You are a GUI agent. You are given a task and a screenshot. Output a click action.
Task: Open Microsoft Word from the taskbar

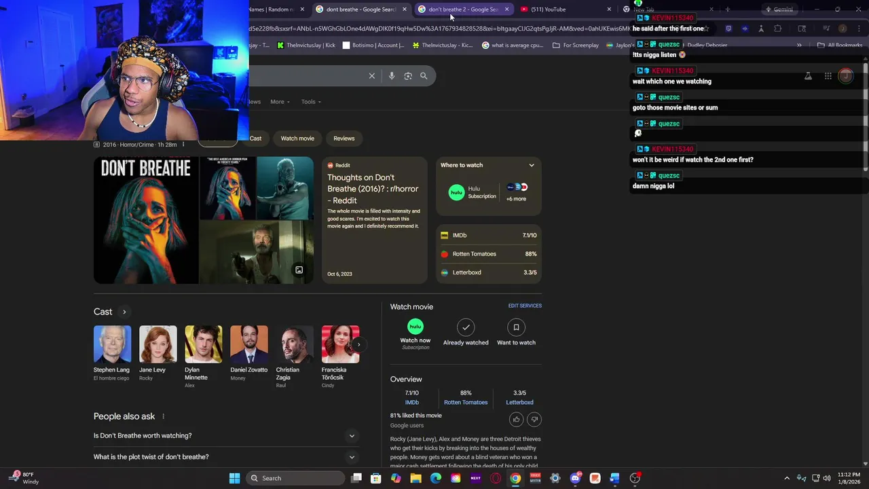pos(615,478)
